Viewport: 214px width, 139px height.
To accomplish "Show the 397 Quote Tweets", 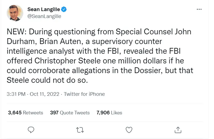I will tap(70, 113).
